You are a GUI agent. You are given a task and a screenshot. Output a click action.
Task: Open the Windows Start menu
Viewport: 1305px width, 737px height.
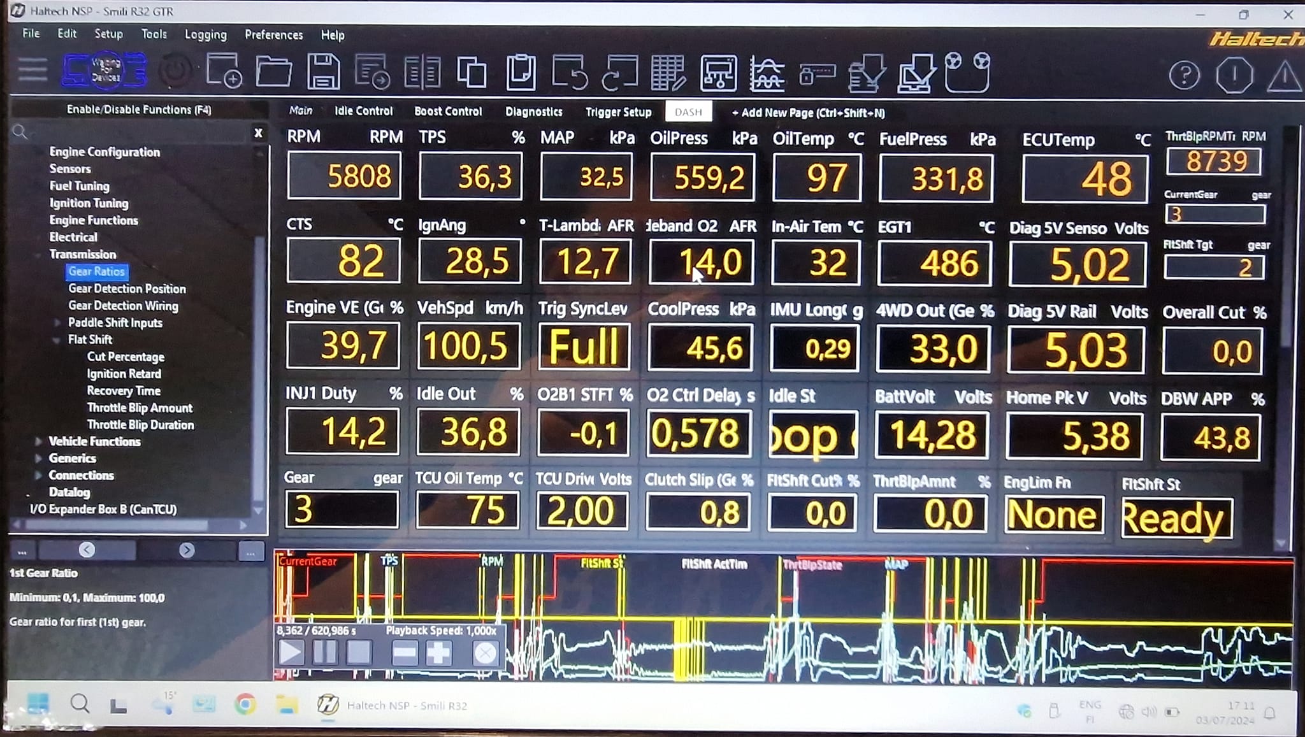pyautogui.click(x=38, y=704)
